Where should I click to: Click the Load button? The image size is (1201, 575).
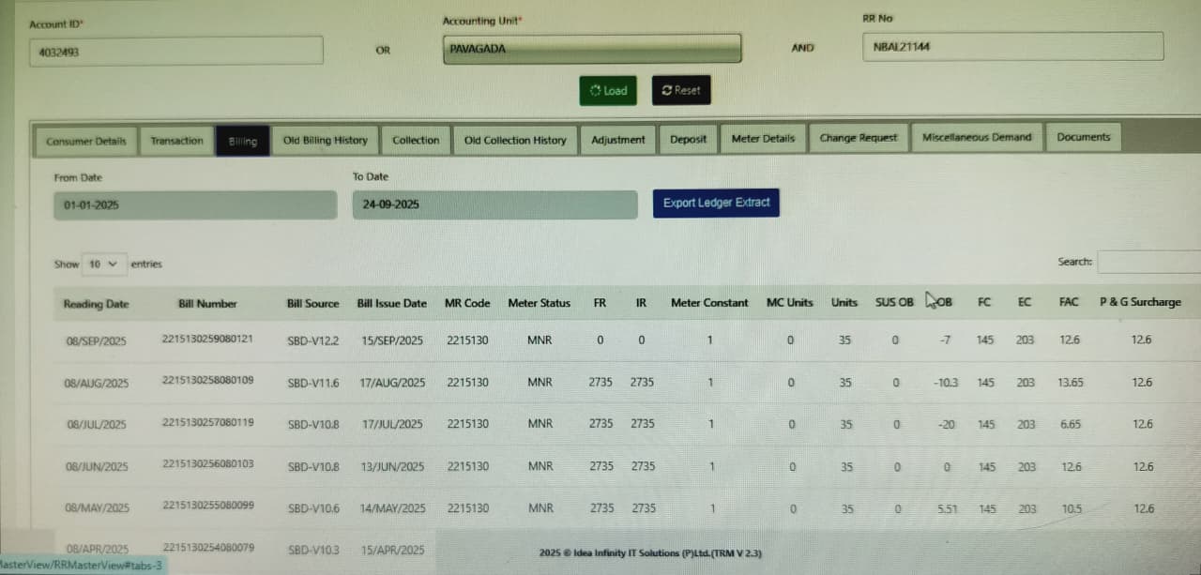click(x=607, y=90)
